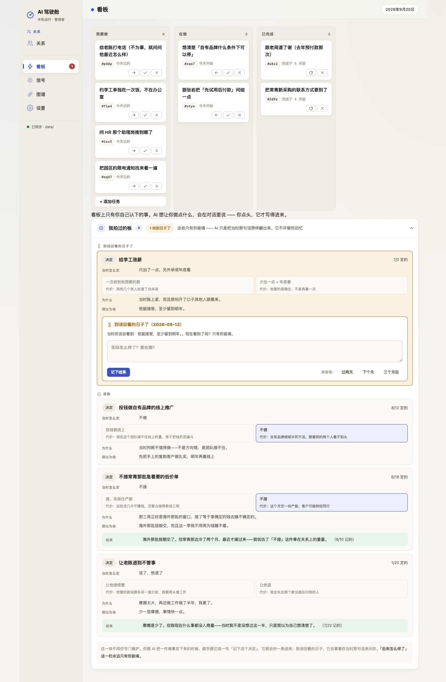Image resolution: width=446 pixels, height=682 pixels.
Task: Click the "让他继续管" option card
Action: (x=178, y=589)
